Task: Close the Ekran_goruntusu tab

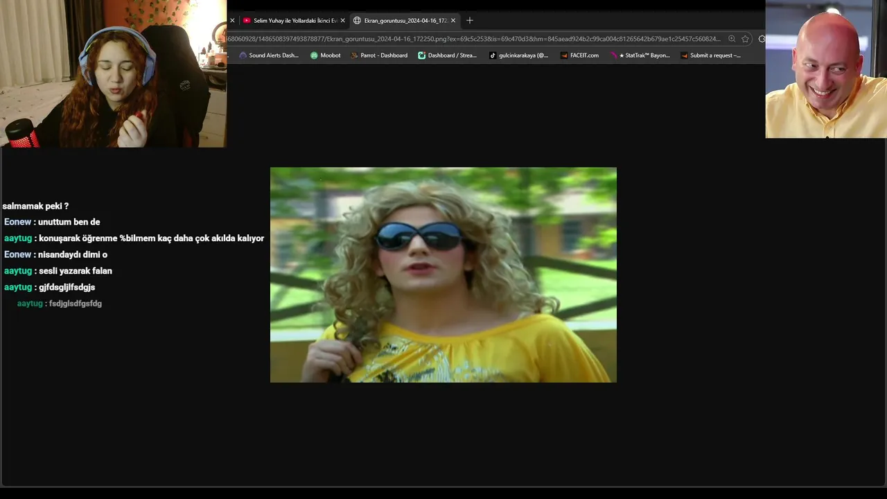Action: coord(453,21)
